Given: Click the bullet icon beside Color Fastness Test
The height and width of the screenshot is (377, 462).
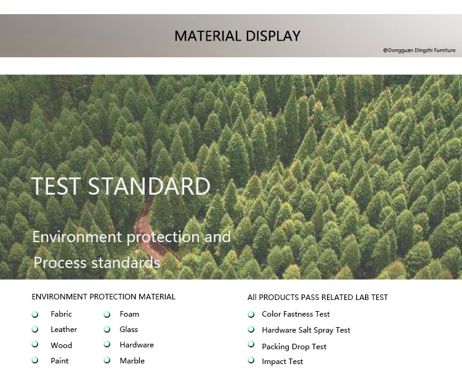Looking at the screenshot, I should pyautogui.click(x=251, y=314).
